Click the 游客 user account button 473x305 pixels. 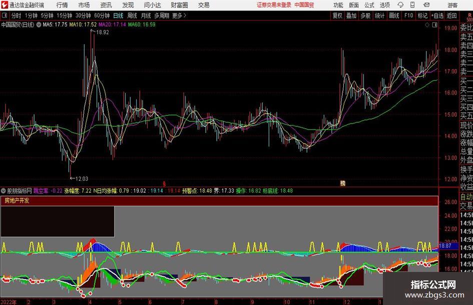pyautogui.click(x=452, y=5)
